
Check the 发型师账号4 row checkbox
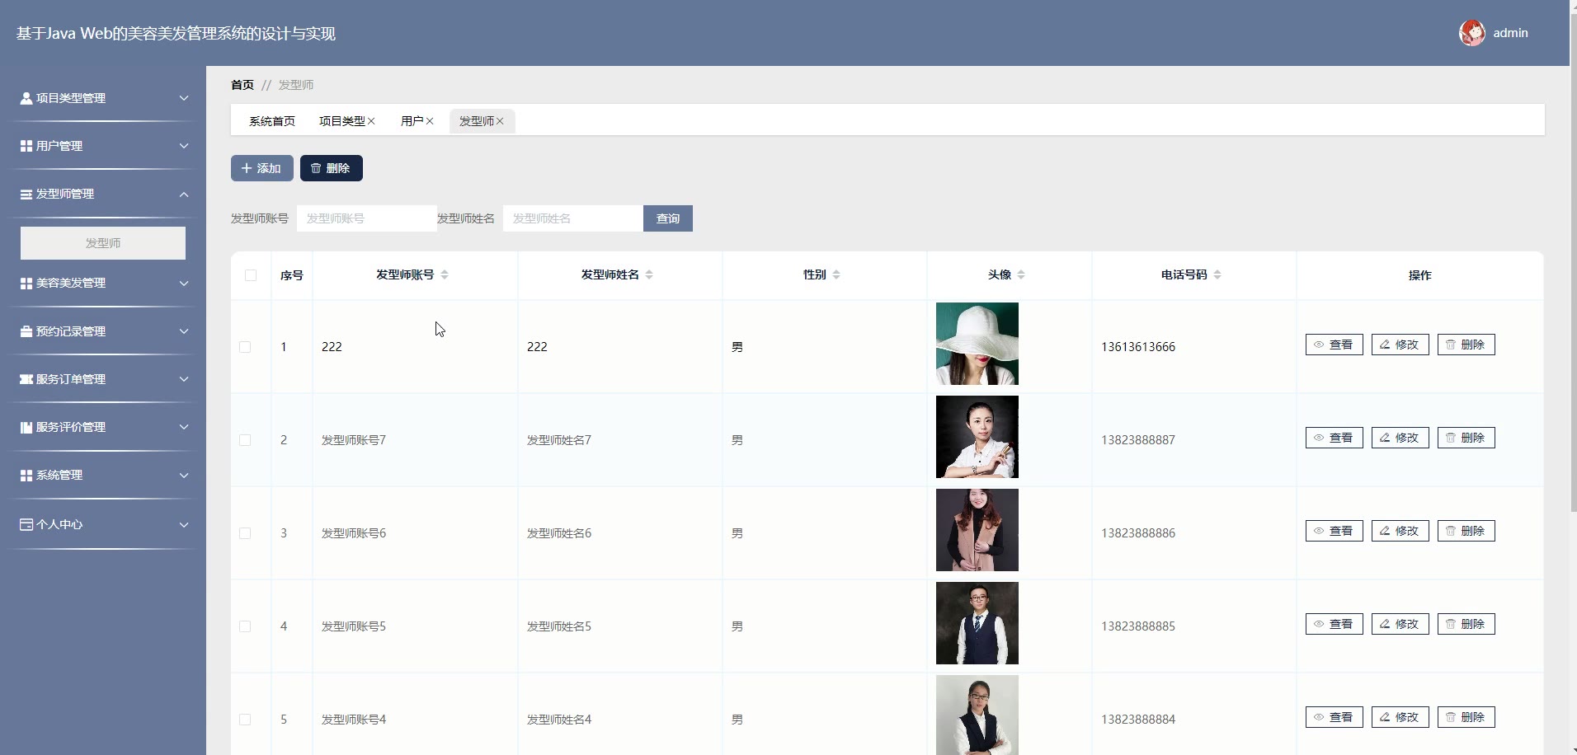pos(245,720)
